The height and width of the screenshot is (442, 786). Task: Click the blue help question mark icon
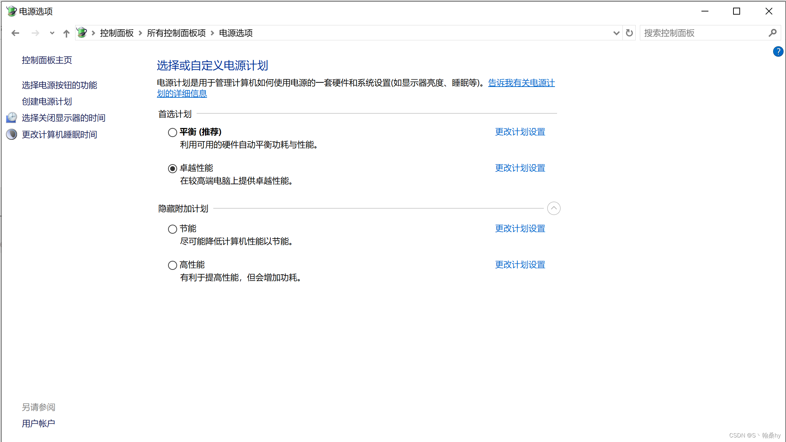tap(778, 52)
